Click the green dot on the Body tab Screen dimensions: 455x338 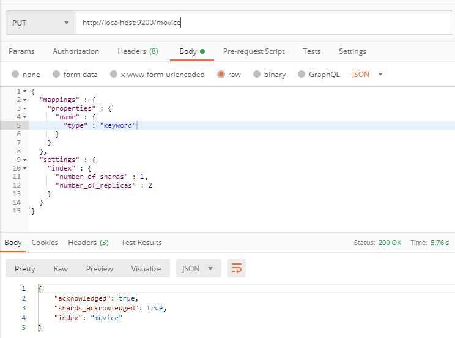[x=202, y=51]
